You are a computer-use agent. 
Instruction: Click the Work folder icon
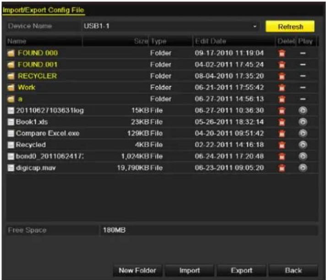11,87
